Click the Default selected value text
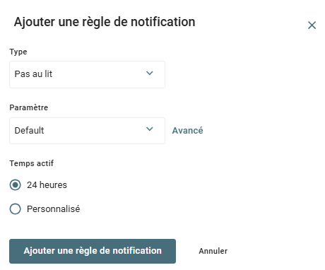325x270 pixels. [29, 131]
